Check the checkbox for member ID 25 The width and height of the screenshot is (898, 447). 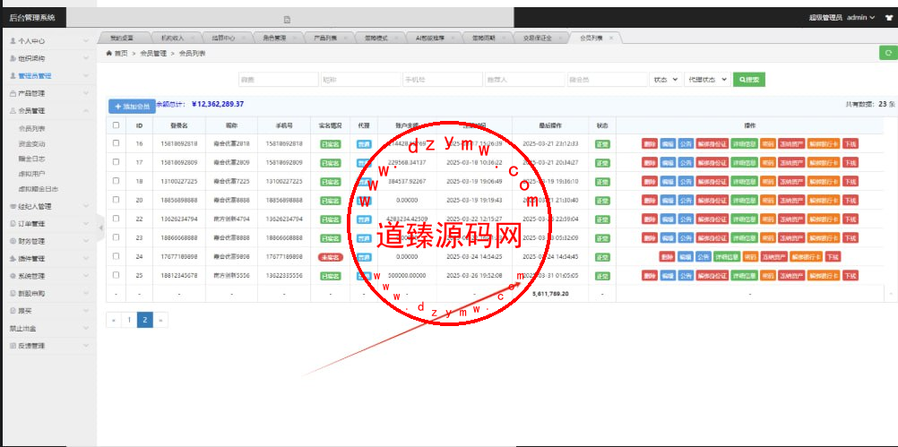tap(117, 275)
